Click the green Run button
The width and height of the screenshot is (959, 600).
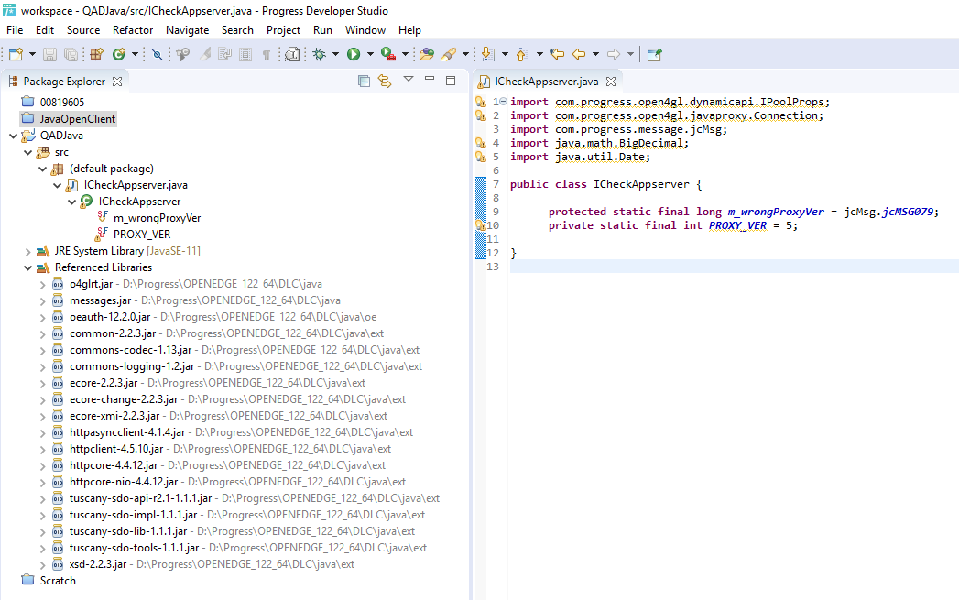354,54
